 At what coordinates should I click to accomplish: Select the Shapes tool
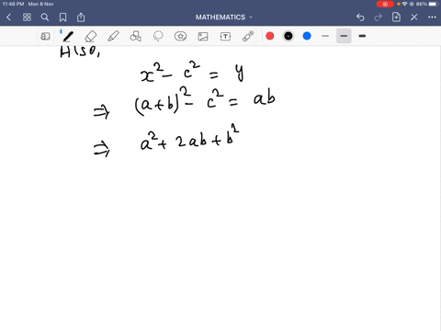tap(136, 37)
